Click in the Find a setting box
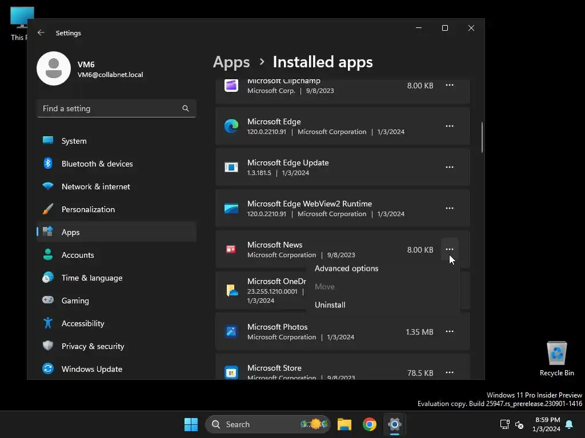585x438 pixels. pyautogui.click(x=117, y=108)
